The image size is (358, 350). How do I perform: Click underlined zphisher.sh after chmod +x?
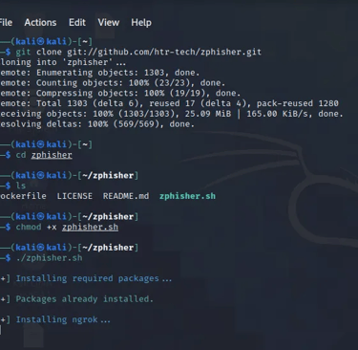(x=90, y=228)
